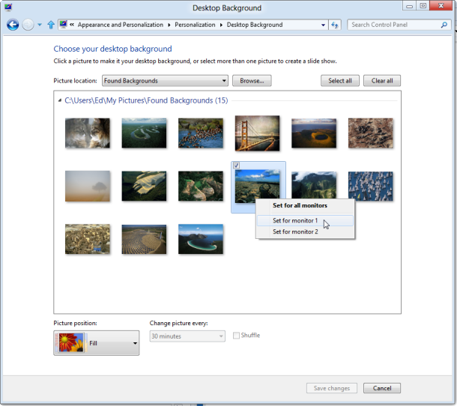Screen dimensions: 457x406
Task: Collapse the Found Backgrounds folder group
Action: [60, 100]
